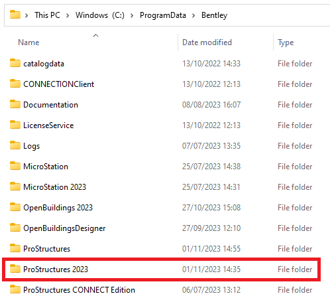Select CONNECTIONClient folder icon
The image size is (330, 302).
[x=15, y=84]
